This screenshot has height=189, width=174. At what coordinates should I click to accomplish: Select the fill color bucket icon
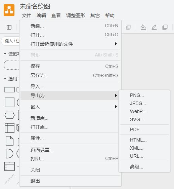[143, 27]
